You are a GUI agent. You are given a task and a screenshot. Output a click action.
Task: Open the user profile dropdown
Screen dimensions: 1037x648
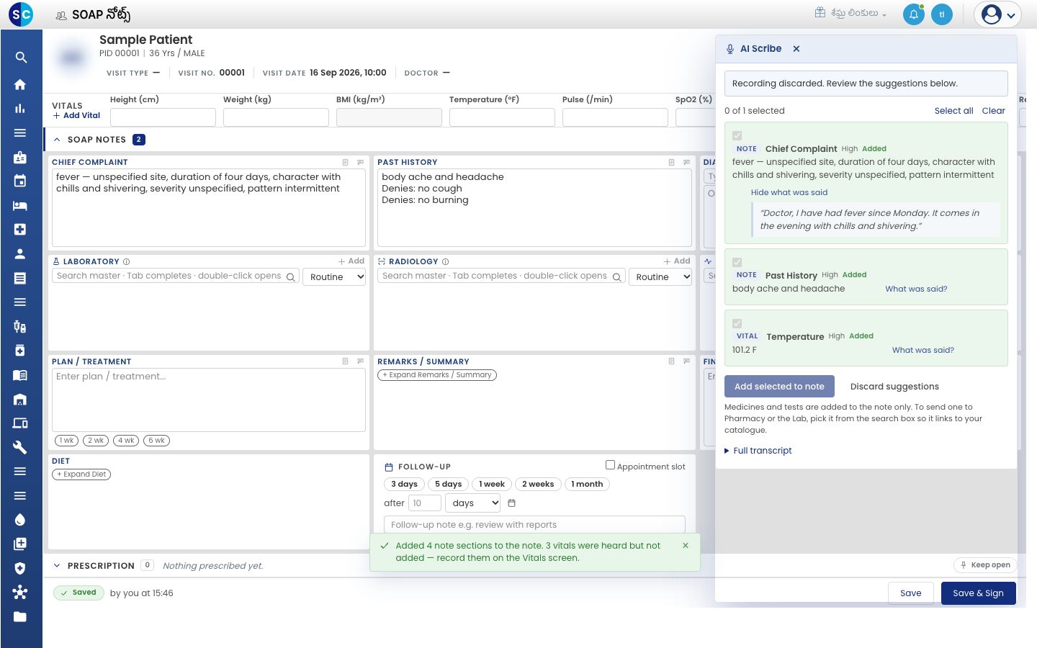coord(999,14)
